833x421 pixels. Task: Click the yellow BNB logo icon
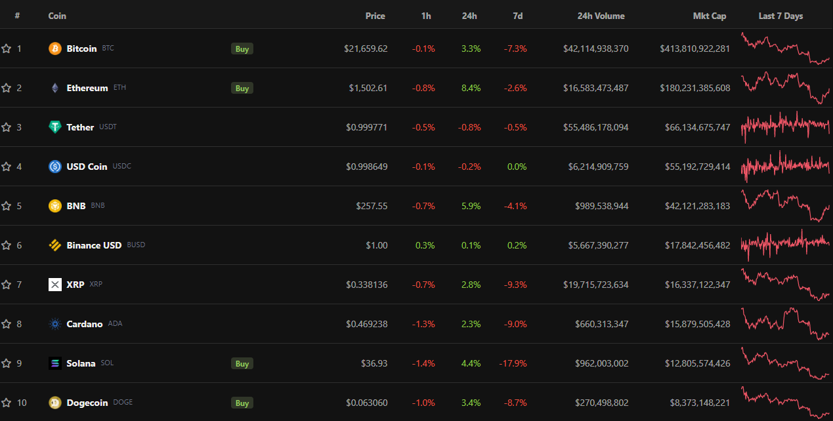(55, 206)
